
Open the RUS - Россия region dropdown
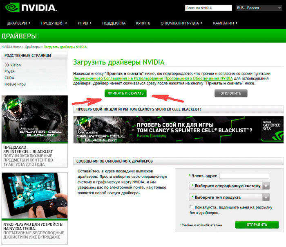click(x=259, y=8)
